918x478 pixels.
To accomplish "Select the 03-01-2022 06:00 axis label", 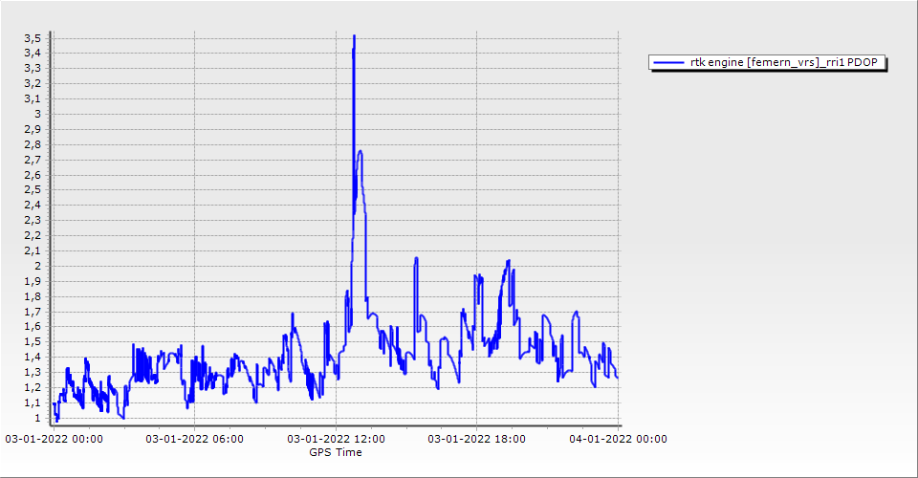I will pyautogui.click(x=194, y=439).
